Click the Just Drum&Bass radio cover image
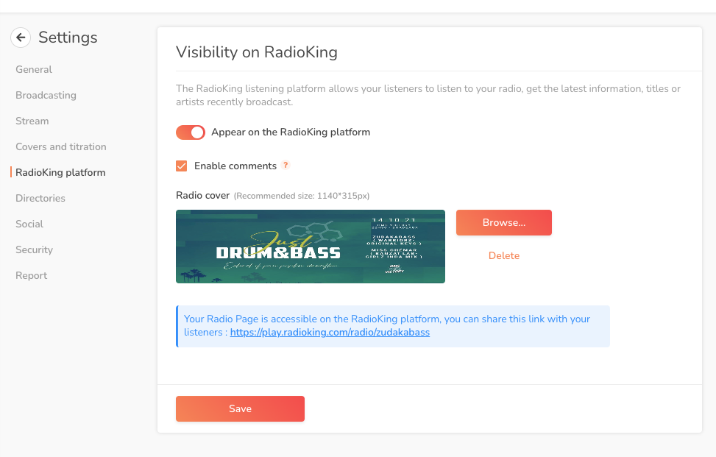This screenshot has height=457, width=716. tap(311, 247)
